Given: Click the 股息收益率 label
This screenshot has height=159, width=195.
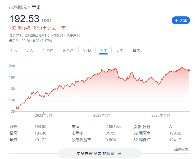Looking at the screenshot, I should tap(81, 140).
